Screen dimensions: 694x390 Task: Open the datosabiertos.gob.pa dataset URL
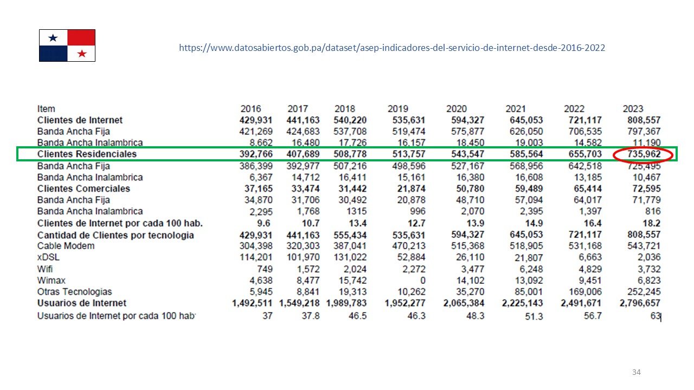tap(392, 48)
